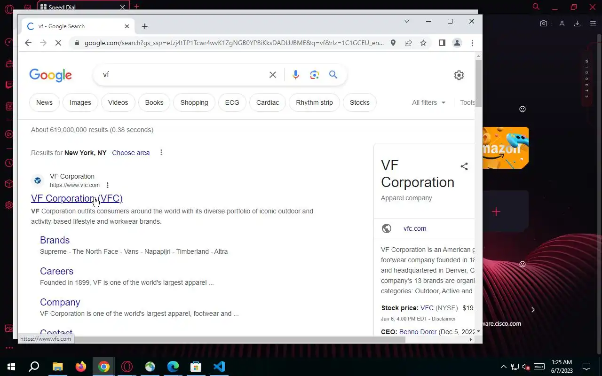
Task: Open options next to www.vfc.com result
Action: [x=108, y=185]
